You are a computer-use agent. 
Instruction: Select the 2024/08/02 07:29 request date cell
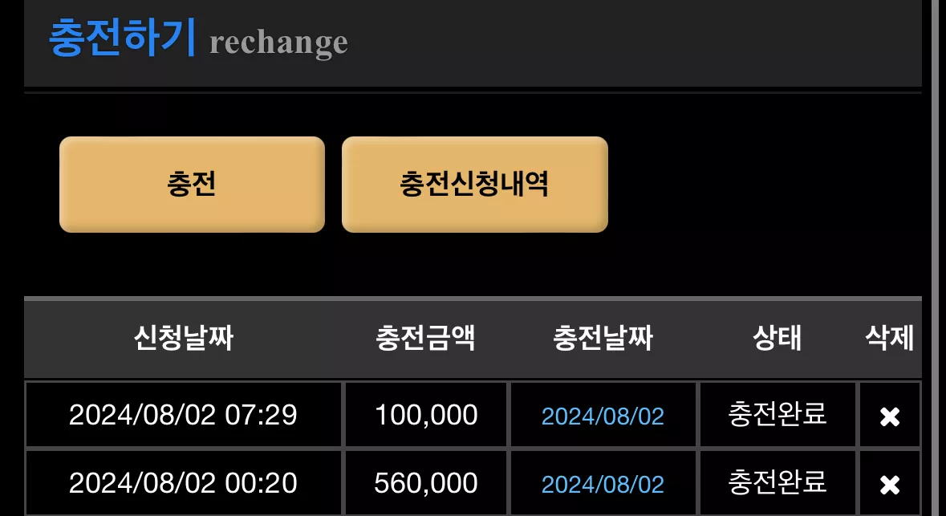click(184, 415)
